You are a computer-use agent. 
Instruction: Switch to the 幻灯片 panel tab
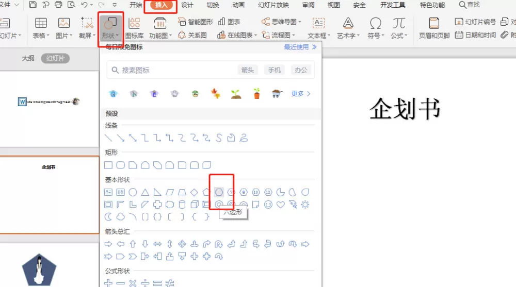point(55,59)
